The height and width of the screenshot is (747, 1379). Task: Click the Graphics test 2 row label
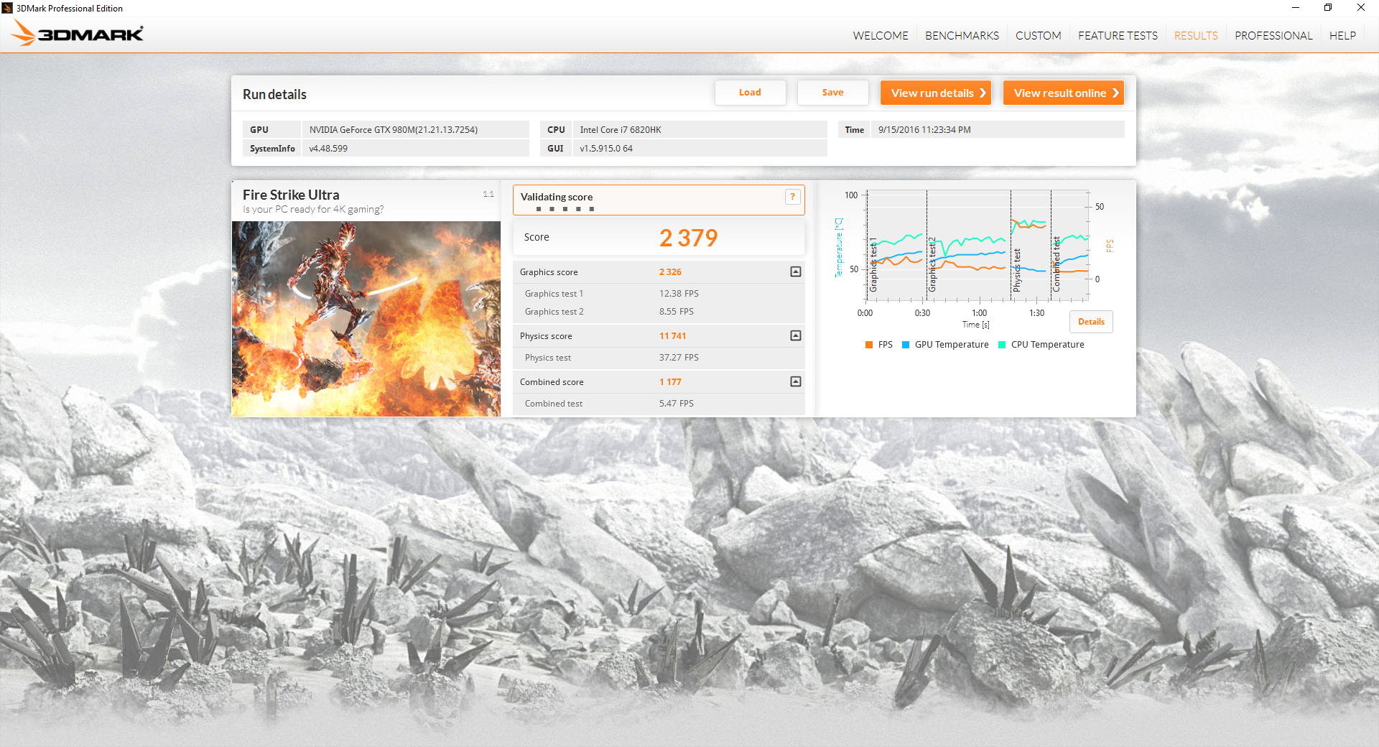[554, 312]
